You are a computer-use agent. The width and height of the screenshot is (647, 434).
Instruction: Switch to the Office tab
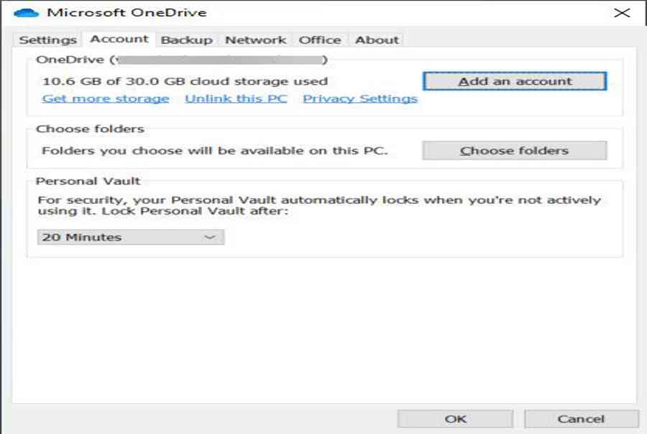(320, 40)
